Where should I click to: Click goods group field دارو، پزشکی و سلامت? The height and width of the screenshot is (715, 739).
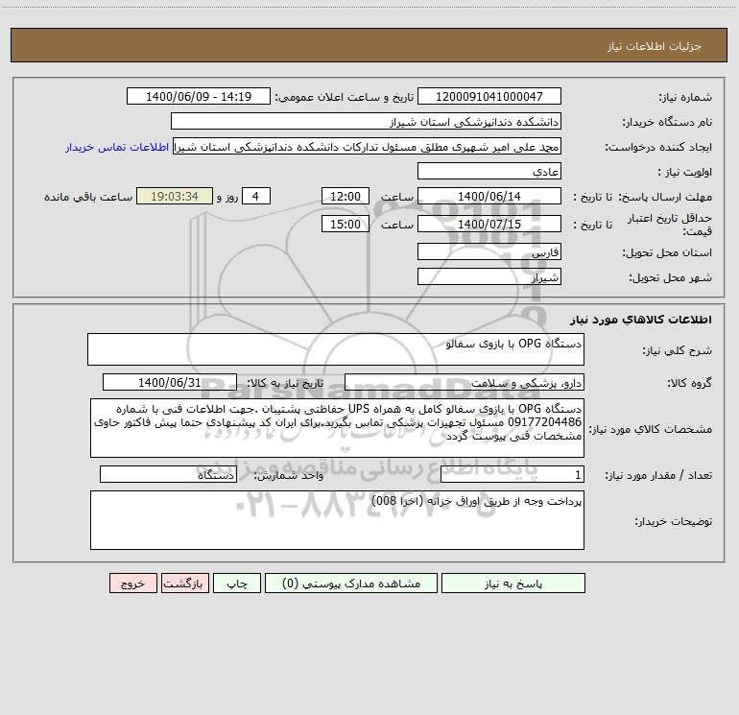(x=465, y=382)
